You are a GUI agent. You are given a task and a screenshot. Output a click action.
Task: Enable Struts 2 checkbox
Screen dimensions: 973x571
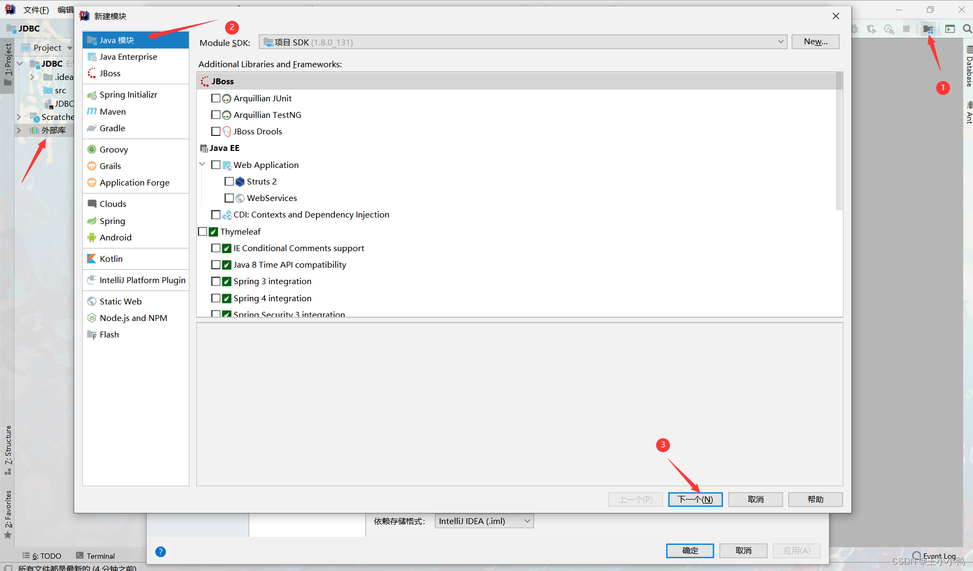[x=229, y=181]
